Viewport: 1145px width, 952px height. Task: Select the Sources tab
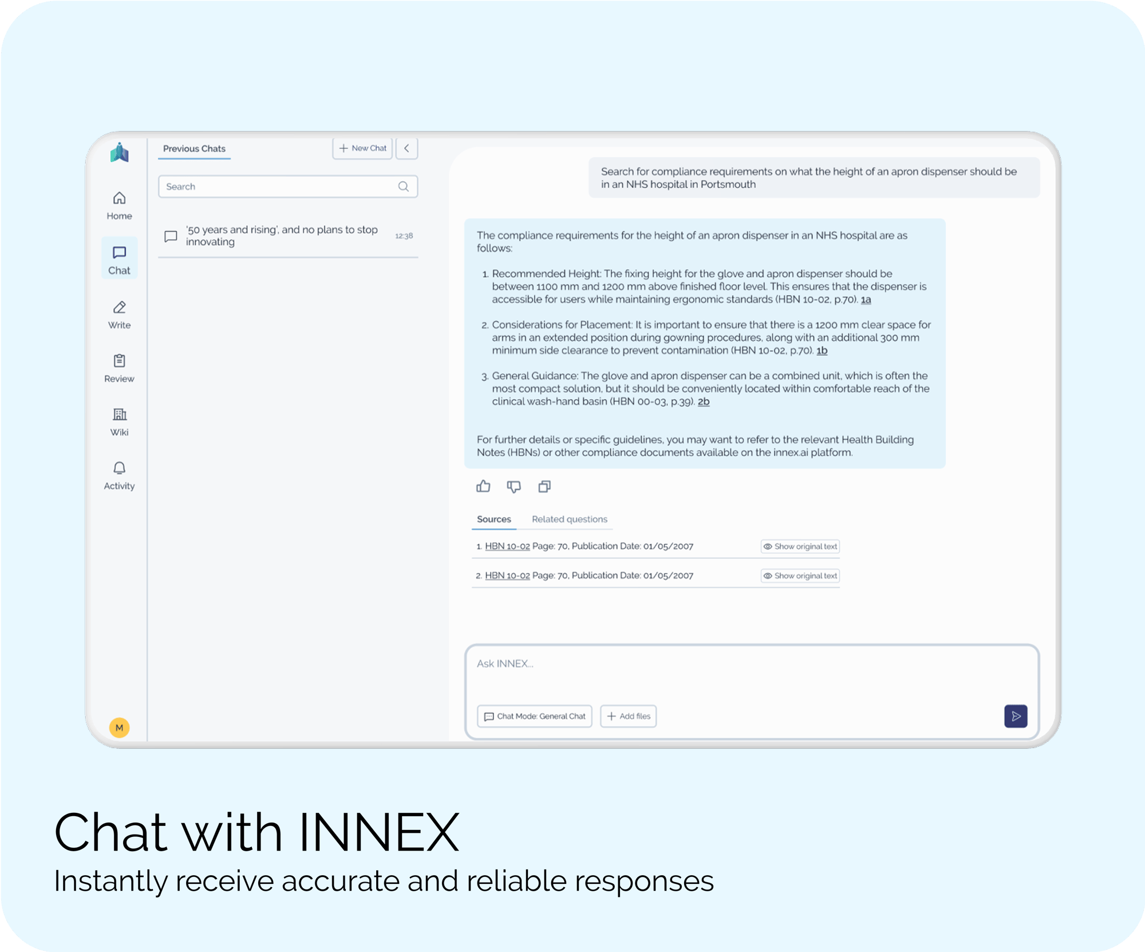(493, 519)
